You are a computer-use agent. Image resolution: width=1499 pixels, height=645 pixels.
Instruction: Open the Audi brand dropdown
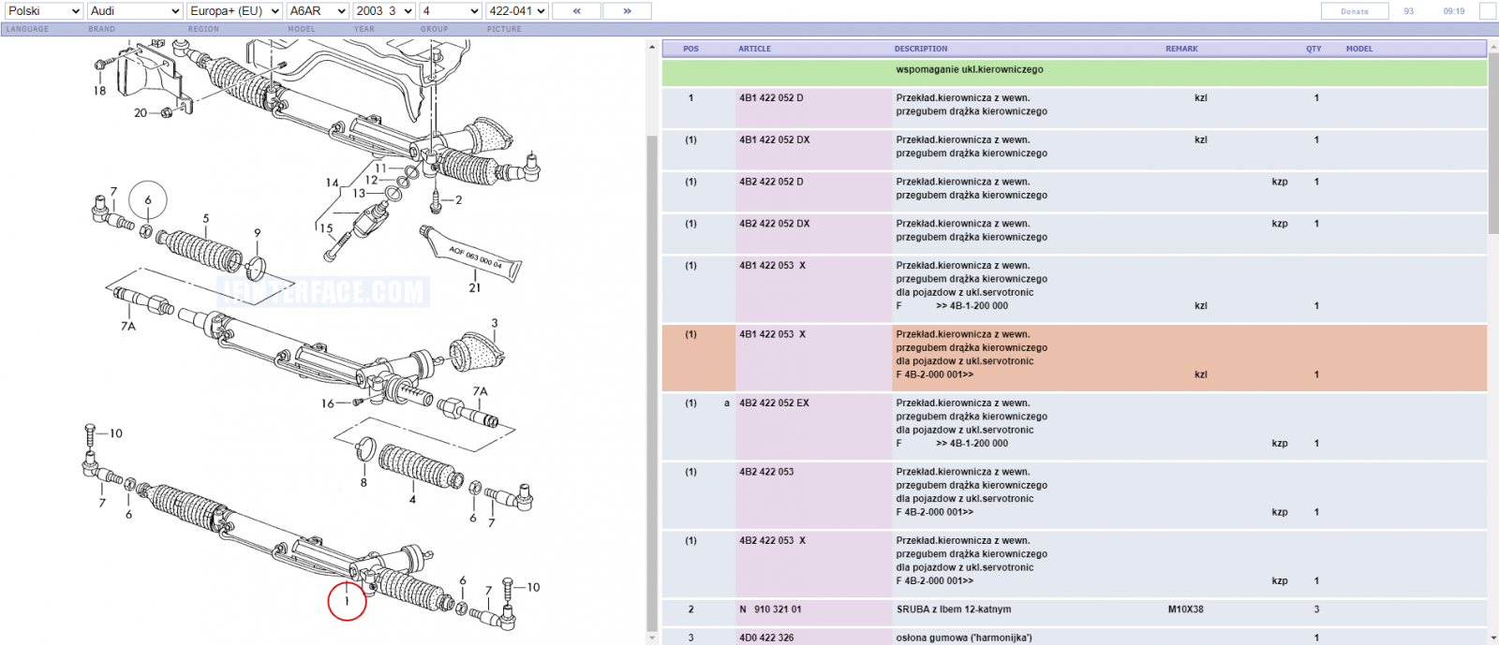(x=135, y=11)
